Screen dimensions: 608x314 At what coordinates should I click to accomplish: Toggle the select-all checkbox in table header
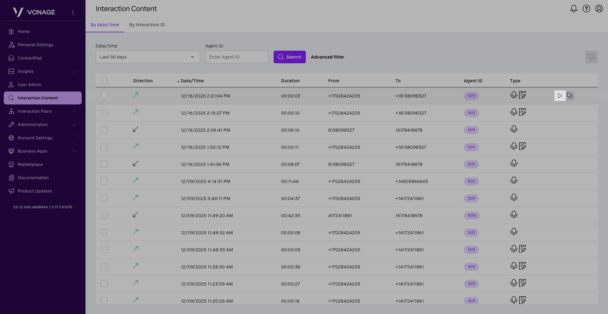[104, 81]
